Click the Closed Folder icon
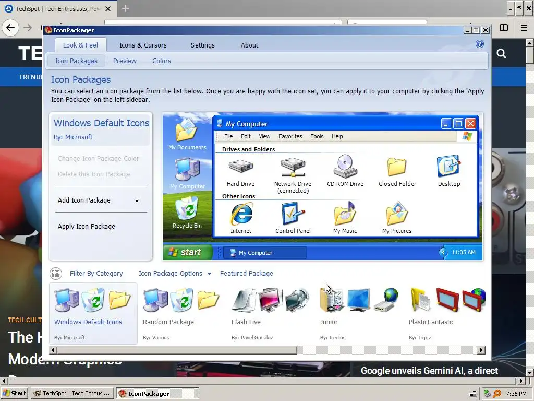Image resolution: width=534 pixels, height=401 pixels. (x=397, y=167)
